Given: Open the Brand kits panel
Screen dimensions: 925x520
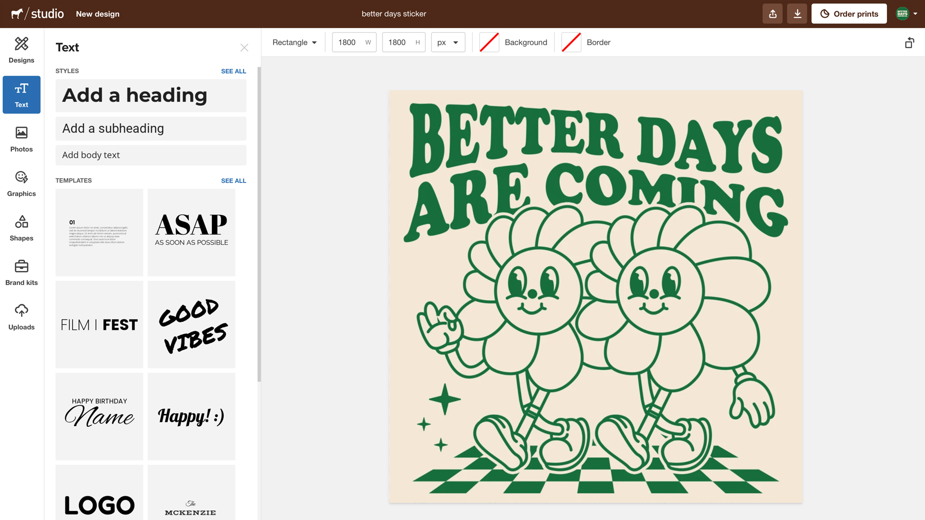Looking at the screenshot, I should pos(21,273).
